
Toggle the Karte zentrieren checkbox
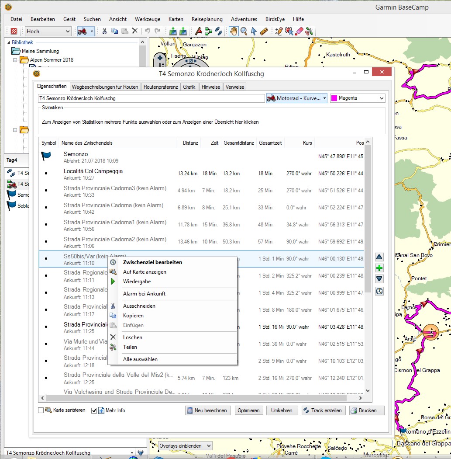pos(41,410)
